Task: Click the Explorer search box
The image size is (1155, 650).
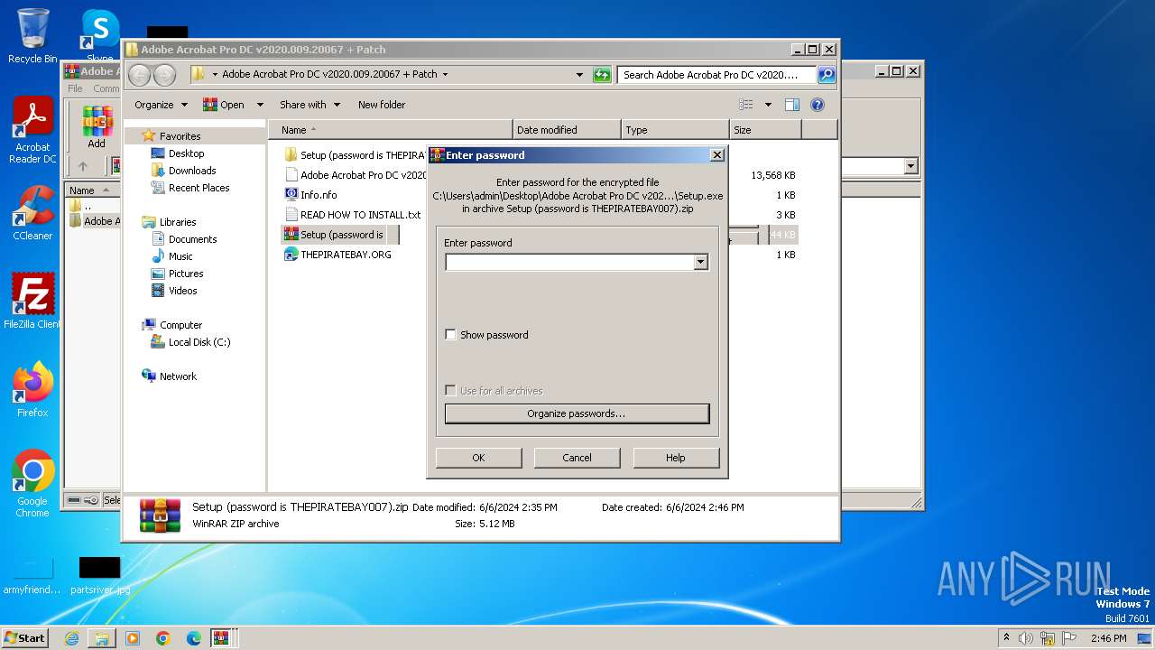Action: (x=716, y=75)
